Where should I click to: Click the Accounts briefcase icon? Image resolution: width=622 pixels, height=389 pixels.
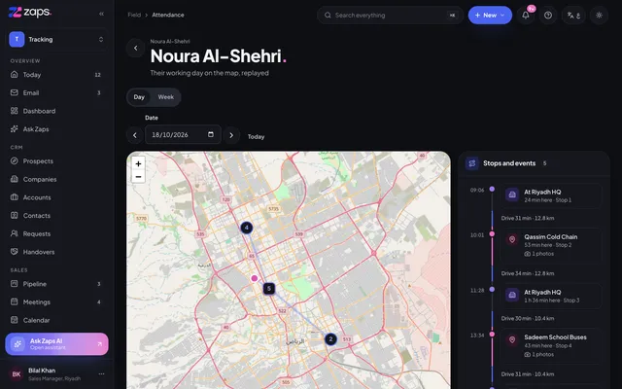[x=15, y=197]
